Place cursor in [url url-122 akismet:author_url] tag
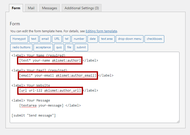190x135 pixels. [x=50, y=90]
